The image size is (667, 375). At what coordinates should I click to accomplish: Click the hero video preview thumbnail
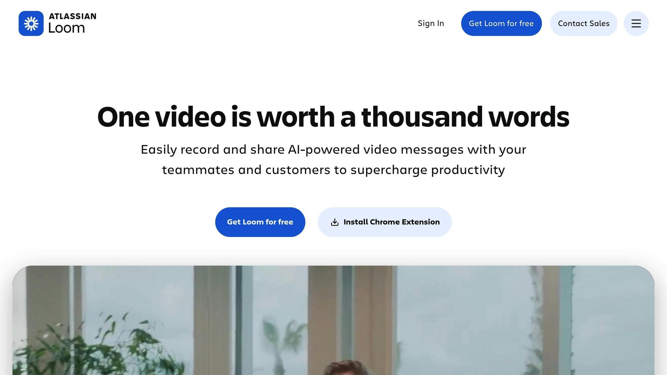point(333,320)
